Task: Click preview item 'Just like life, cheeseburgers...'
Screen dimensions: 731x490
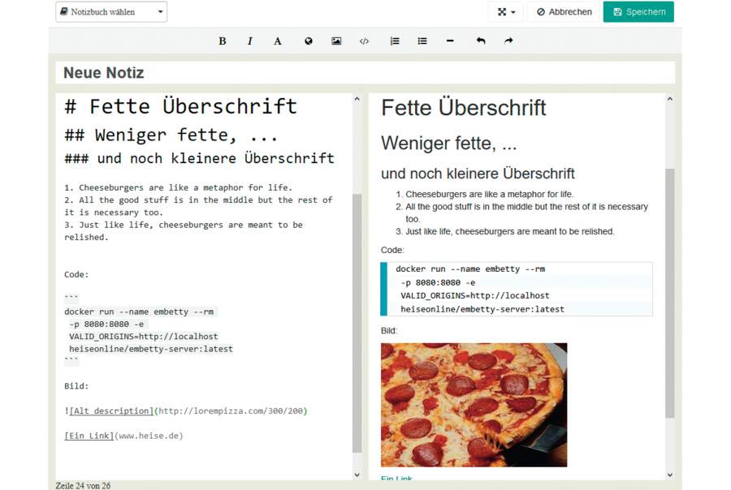Action: (510, 231)
